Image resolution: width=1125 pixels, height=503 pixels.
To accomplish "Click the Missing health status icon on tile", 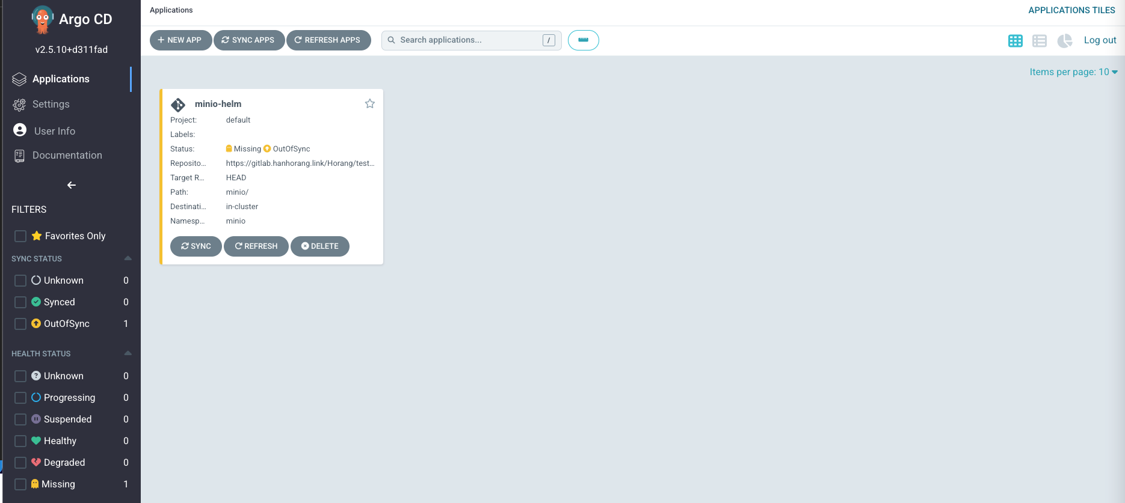I will click(229, 149).
